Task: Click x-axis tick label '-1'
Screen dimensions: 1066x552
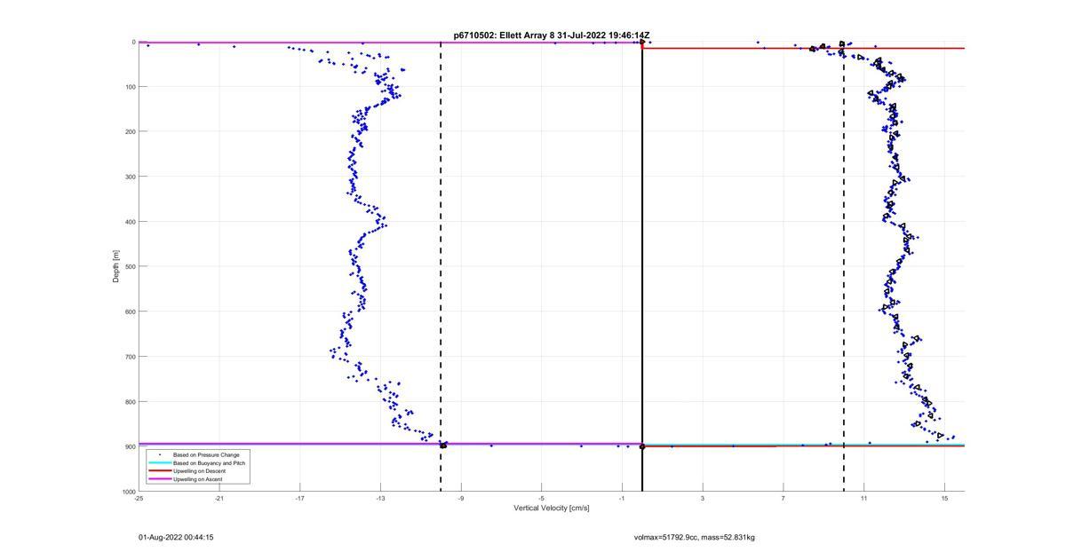Action: [x=622, y=498]
